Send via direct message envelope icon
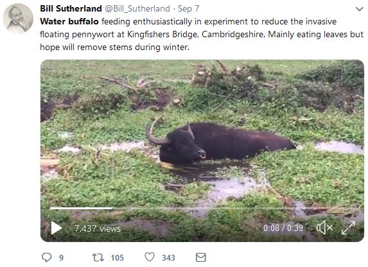 [x=201, y=257]
